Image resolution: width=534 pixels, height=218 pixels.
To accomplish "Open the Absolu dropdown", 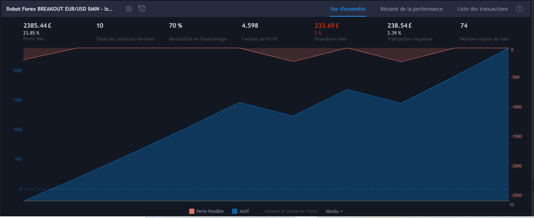I will (x=334, y=211).
